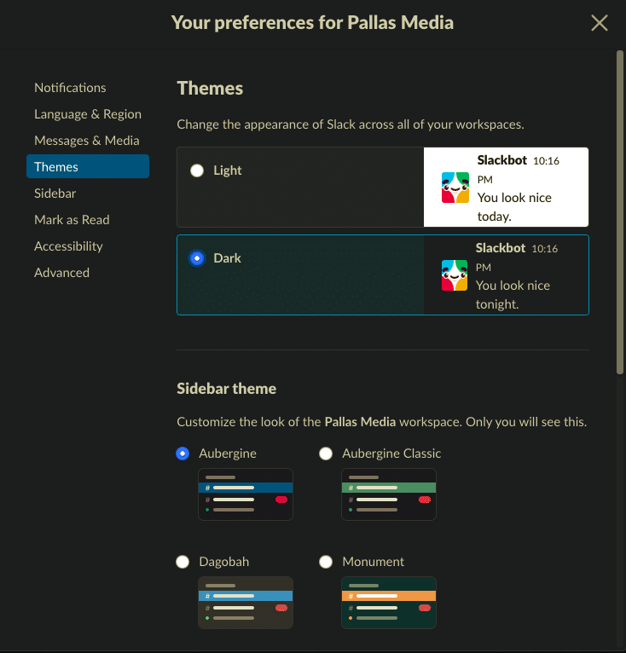Select the Dark theme radio button
Image resolution: width=626 pixels, height=653 pixels.
click(x=198, y=258)
